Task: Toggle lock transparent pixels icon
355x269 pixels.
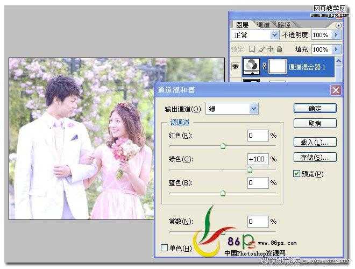Action: coord(252,49)
